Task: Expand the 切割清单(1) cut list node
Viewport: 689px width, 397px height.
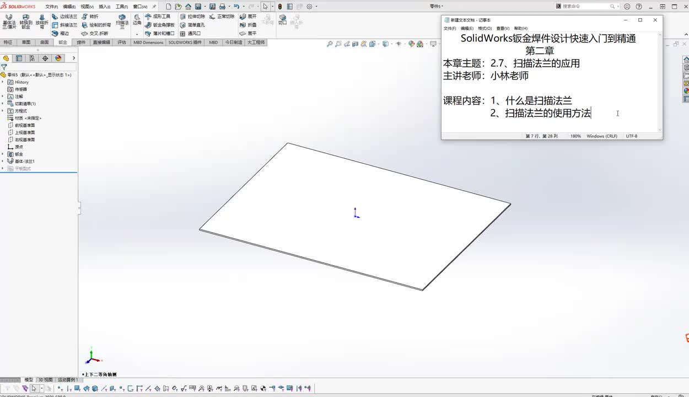Action: 3,104
